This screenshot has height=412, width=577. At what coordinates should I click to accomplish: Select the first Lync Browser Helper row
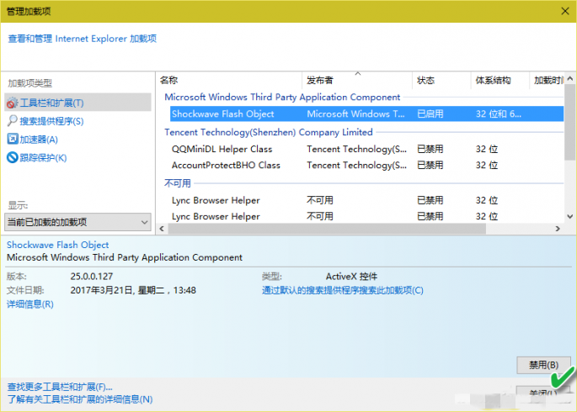pyautogui.click(x=366, y=200)
